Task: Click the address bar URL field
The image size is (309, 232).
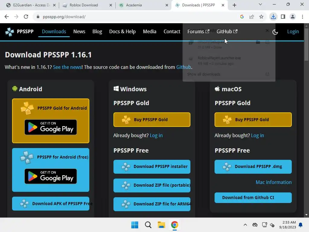Action: pyautogui.click(x=138, y=17)
